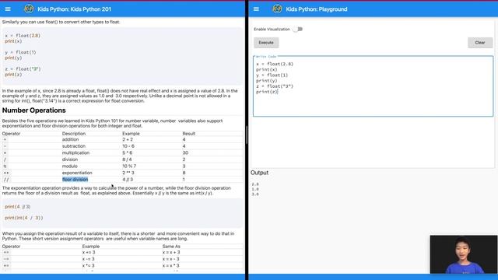498x280 pixels.
Task: Click the 'exponentiation' table cell
Action: click(77, 173)
